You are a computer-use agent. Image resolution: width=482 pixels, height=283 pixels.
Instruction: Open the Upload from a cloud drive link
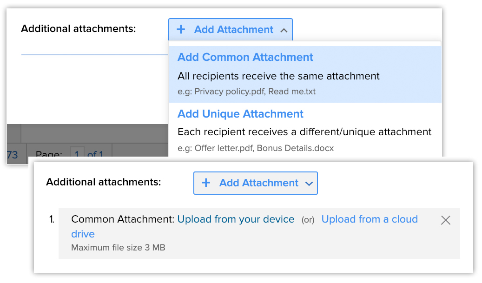click(x=369, y=219)
